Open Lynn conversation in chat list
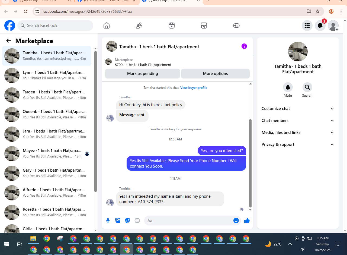Screen dimensions: 347x255 (x=47, y=75)
